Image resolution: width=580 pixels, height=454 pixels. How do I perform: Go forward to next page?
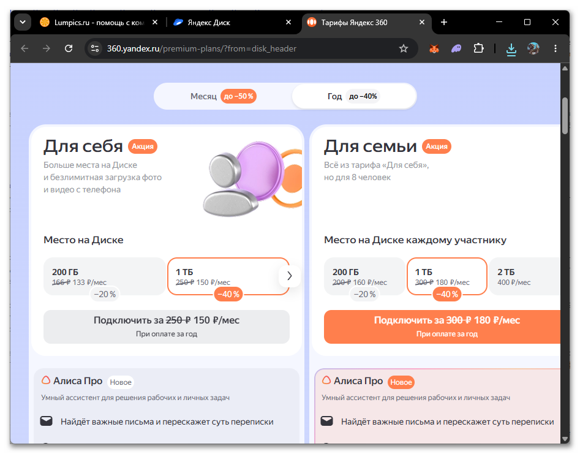click(x=47, y=48)
